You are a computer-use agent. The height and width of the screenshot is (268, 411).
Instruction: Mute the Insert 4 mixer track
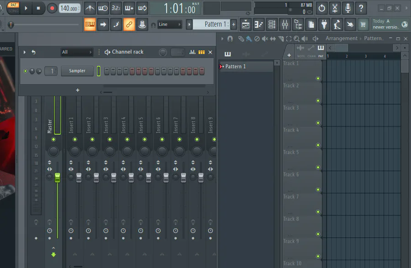pyautogui.click(x=127, y=139)
